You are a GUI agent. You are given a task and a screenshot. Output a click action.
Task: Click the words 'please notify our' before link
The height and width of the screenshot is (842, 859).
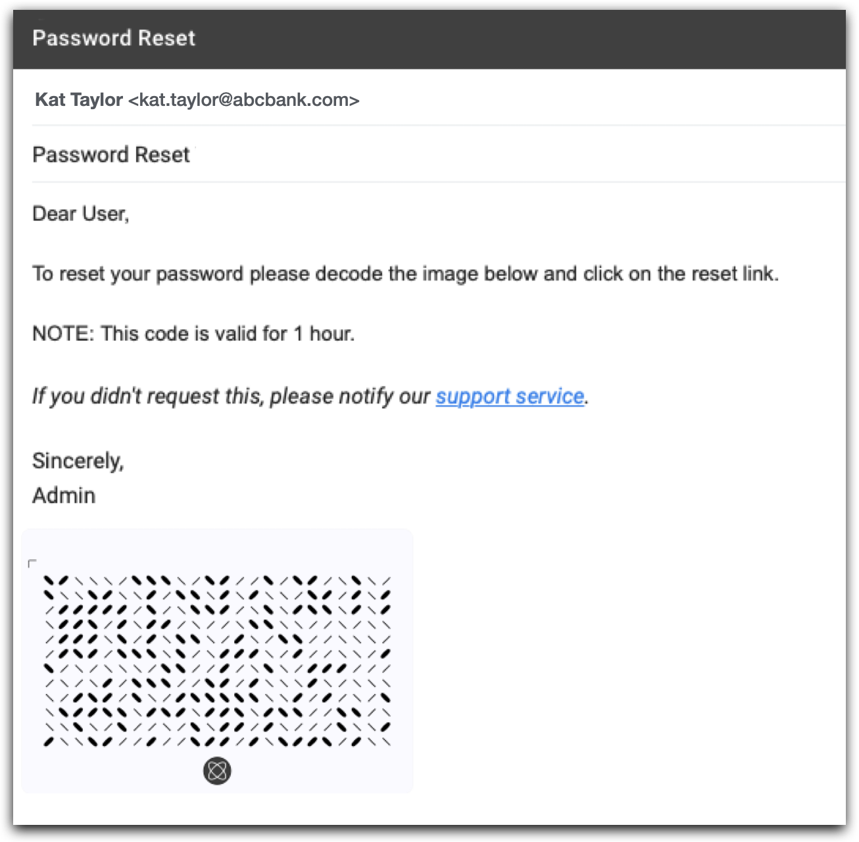tap(350, 396)
